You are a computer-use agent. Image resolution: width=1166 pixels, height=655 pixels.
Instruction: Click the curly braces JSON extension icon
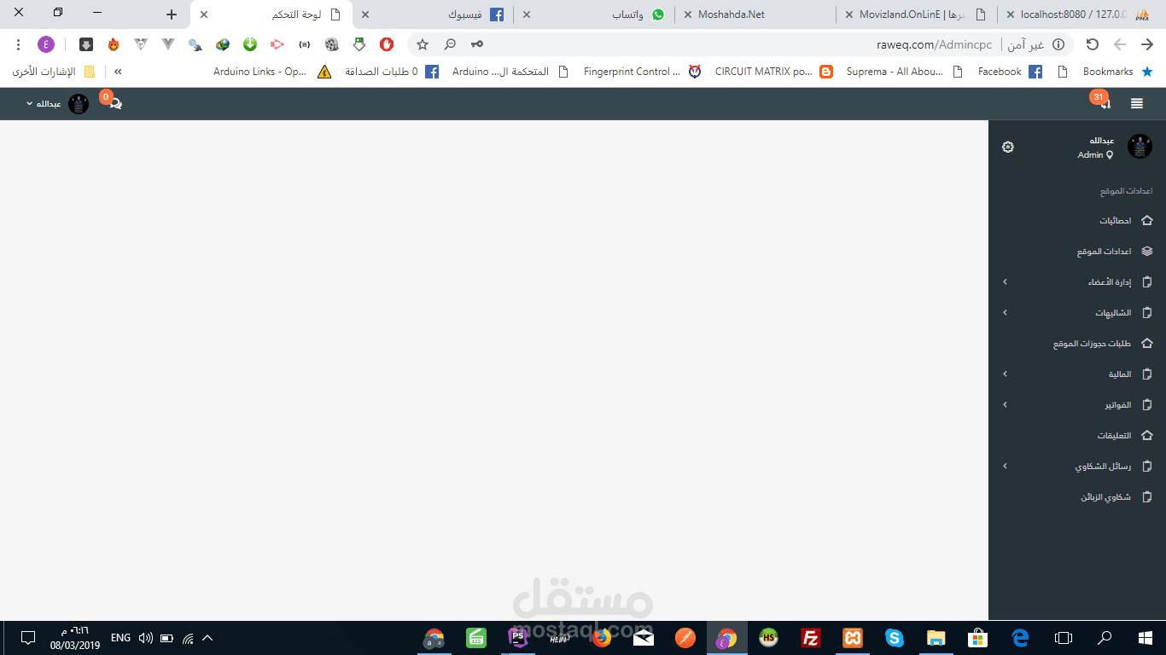tap(305, 44)
